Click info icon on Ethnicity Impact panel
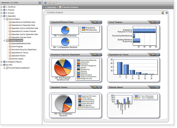The image size is (177, 128). point(157,87)
